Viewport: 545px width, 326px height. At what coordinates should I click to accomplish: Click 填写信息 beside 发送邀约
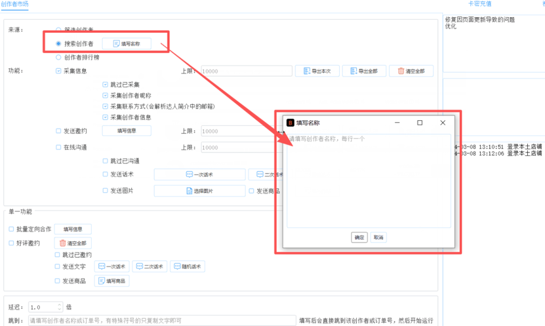pyautogui.click(x=127, y=131)
